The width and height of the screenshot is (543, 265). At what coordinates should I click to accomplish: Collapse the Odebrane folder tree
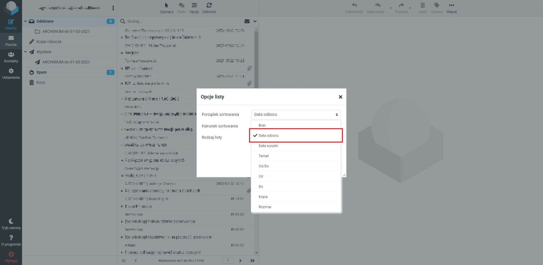tap(26, 21)
